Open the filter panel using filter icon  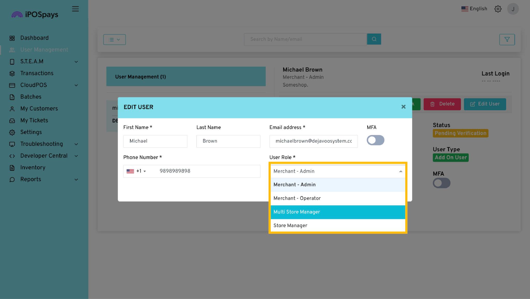(x=507, y=39)
